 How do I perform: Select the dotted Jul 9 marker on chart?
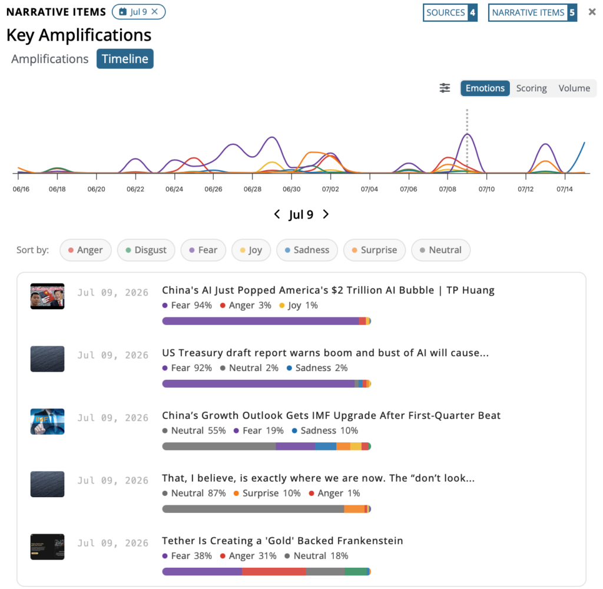(467, 141)
